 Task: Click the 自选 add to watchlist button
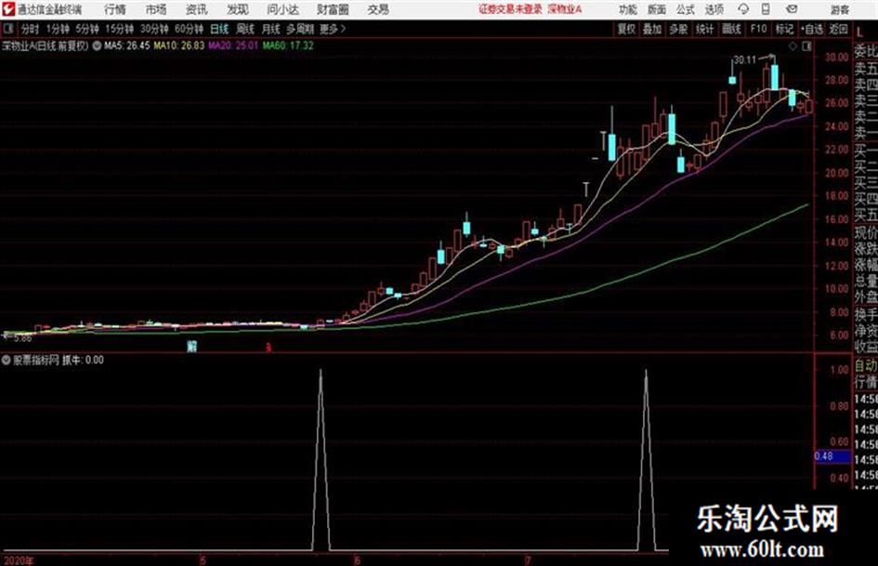811,29
